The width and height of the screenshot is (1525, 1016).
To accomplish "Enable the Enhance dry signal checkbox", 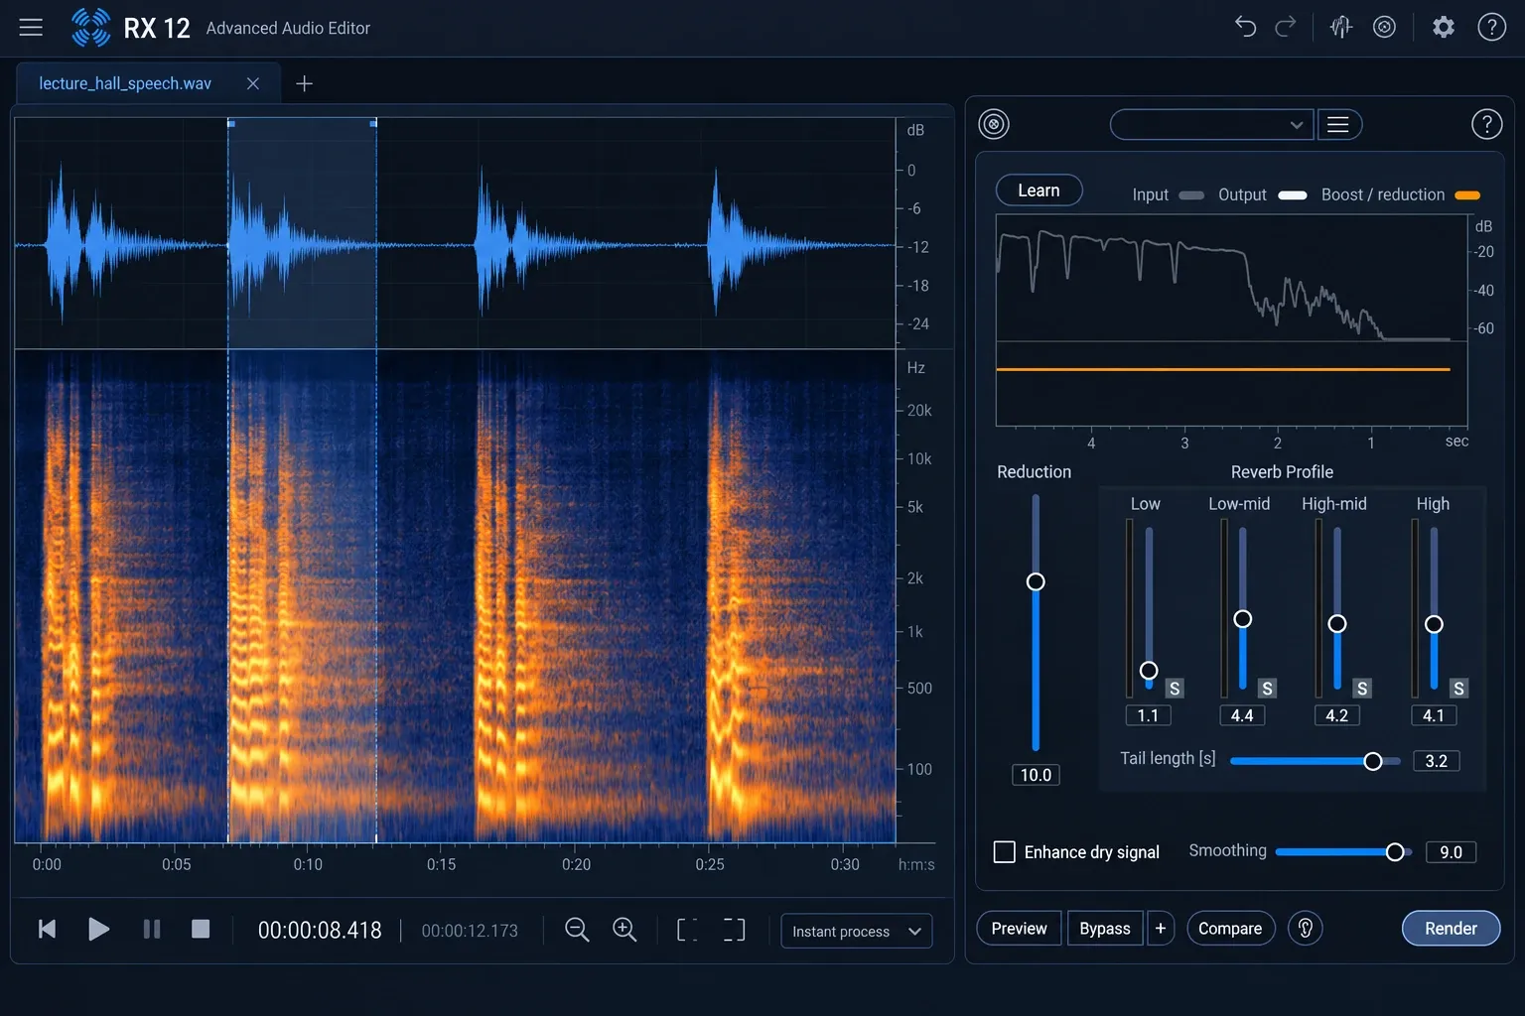I will click(1005, 852).
